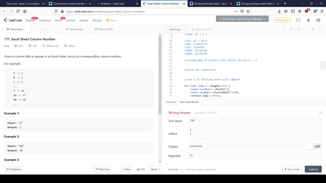Open the user profile avatar
Screen dimensions: 326x183
pyautogui.click(x=318, y=20)
